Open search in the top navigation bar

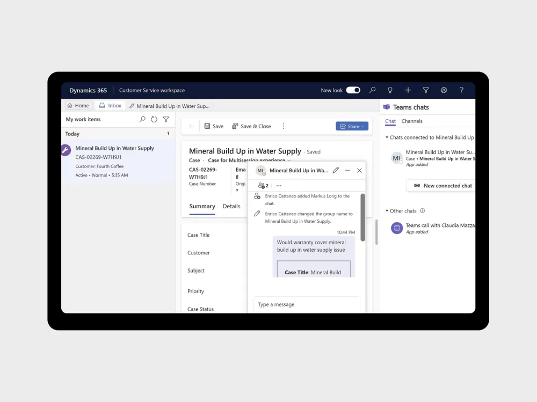(372, 90)
